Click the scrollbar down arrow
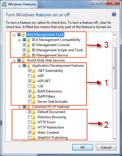The width and height of the screenshot is (122, 156). click(x=114, y=139)
